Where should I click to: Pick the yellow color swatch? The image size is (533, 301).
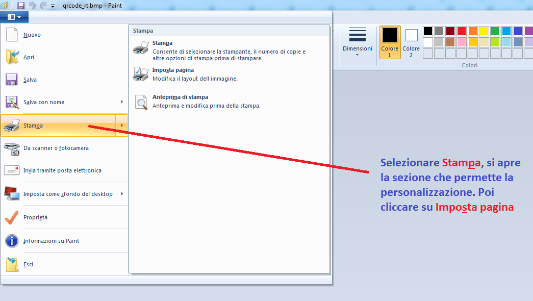click(x=484, y=31)
